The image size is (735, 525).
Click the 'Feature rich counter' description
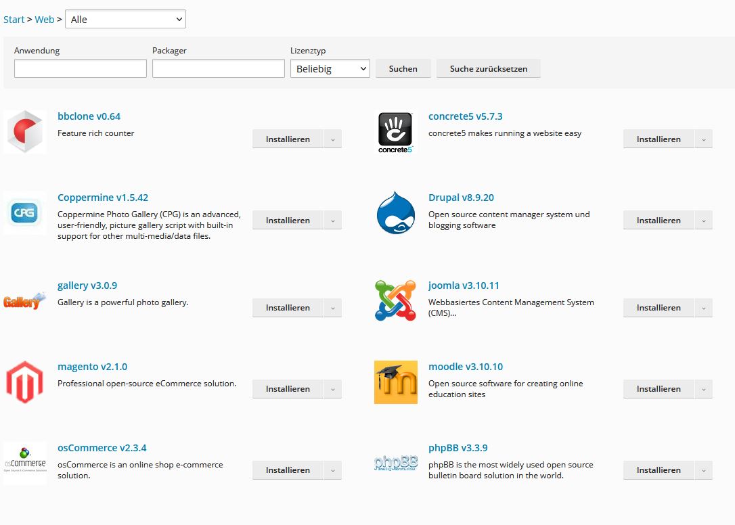(95, 133)
